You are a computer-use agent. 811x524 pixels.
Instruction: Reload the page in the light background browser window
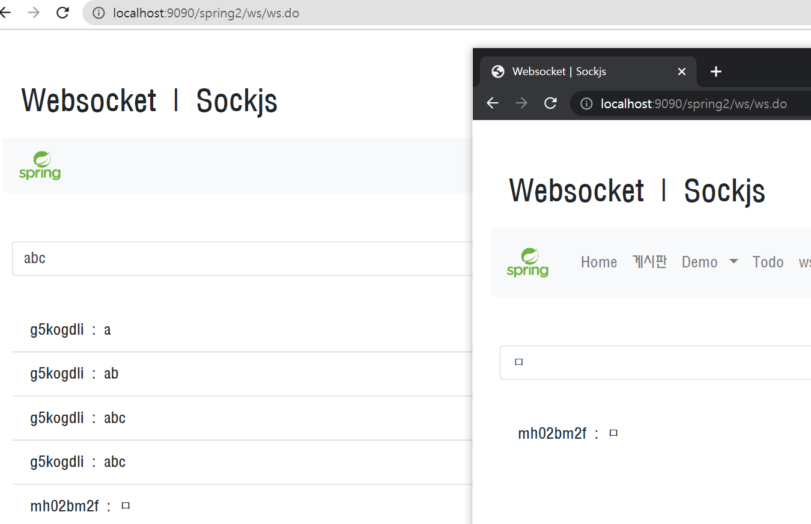(62, 13)
